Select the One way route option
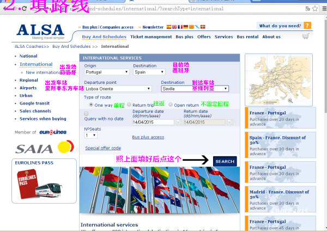327x232 pixels. [91, 105]
